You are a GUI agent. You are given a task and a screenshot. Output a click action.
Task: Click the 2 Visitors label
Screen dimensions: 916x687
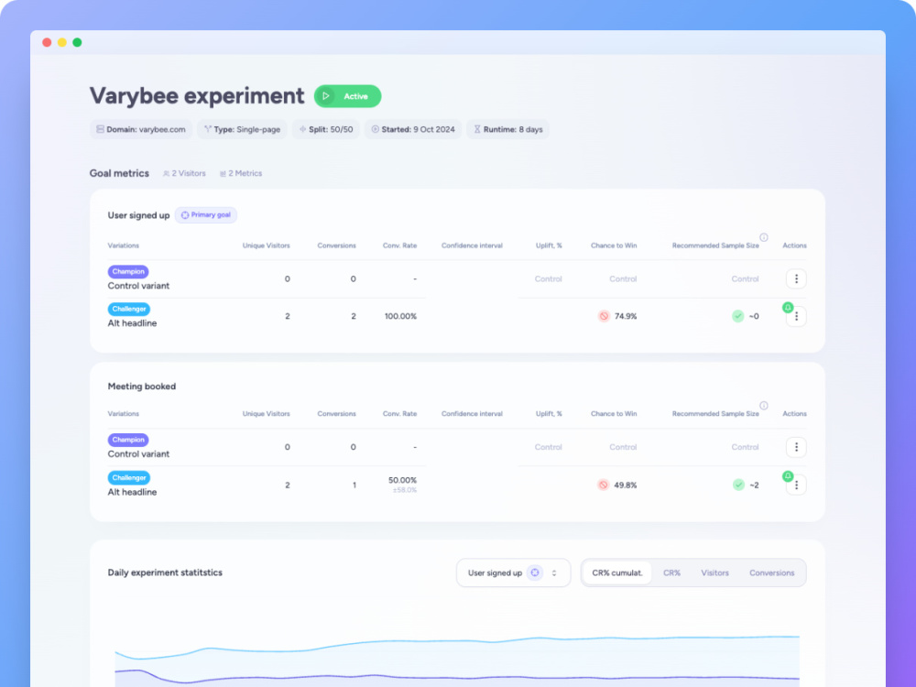point(189,173)
